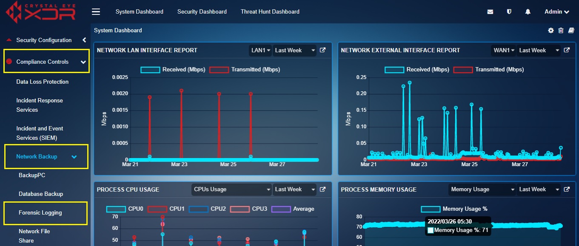
Task: Toggle CPU2 legend series
Action: coord(207,209)
